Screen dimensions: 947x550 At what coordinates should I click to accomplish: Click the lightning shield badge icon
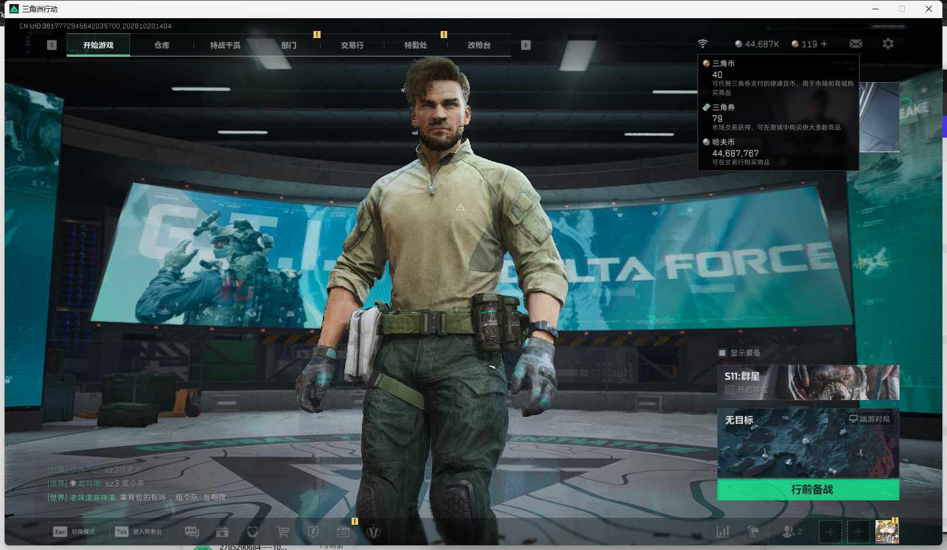click(x=313, y=532)
